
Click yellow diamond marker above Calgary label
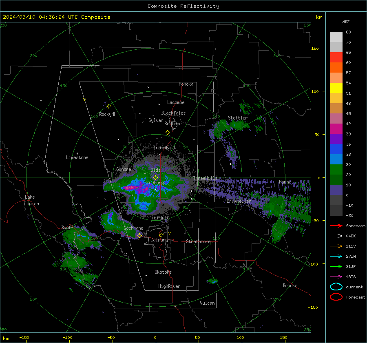tap(161, 235)
